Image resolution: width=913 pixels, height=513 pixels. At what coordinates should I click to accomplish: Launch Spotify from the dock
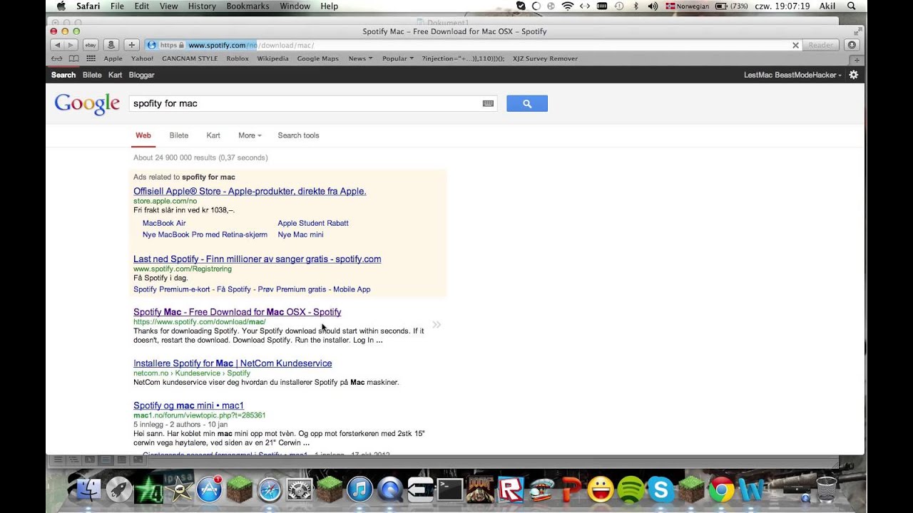(x=631, y=489)
